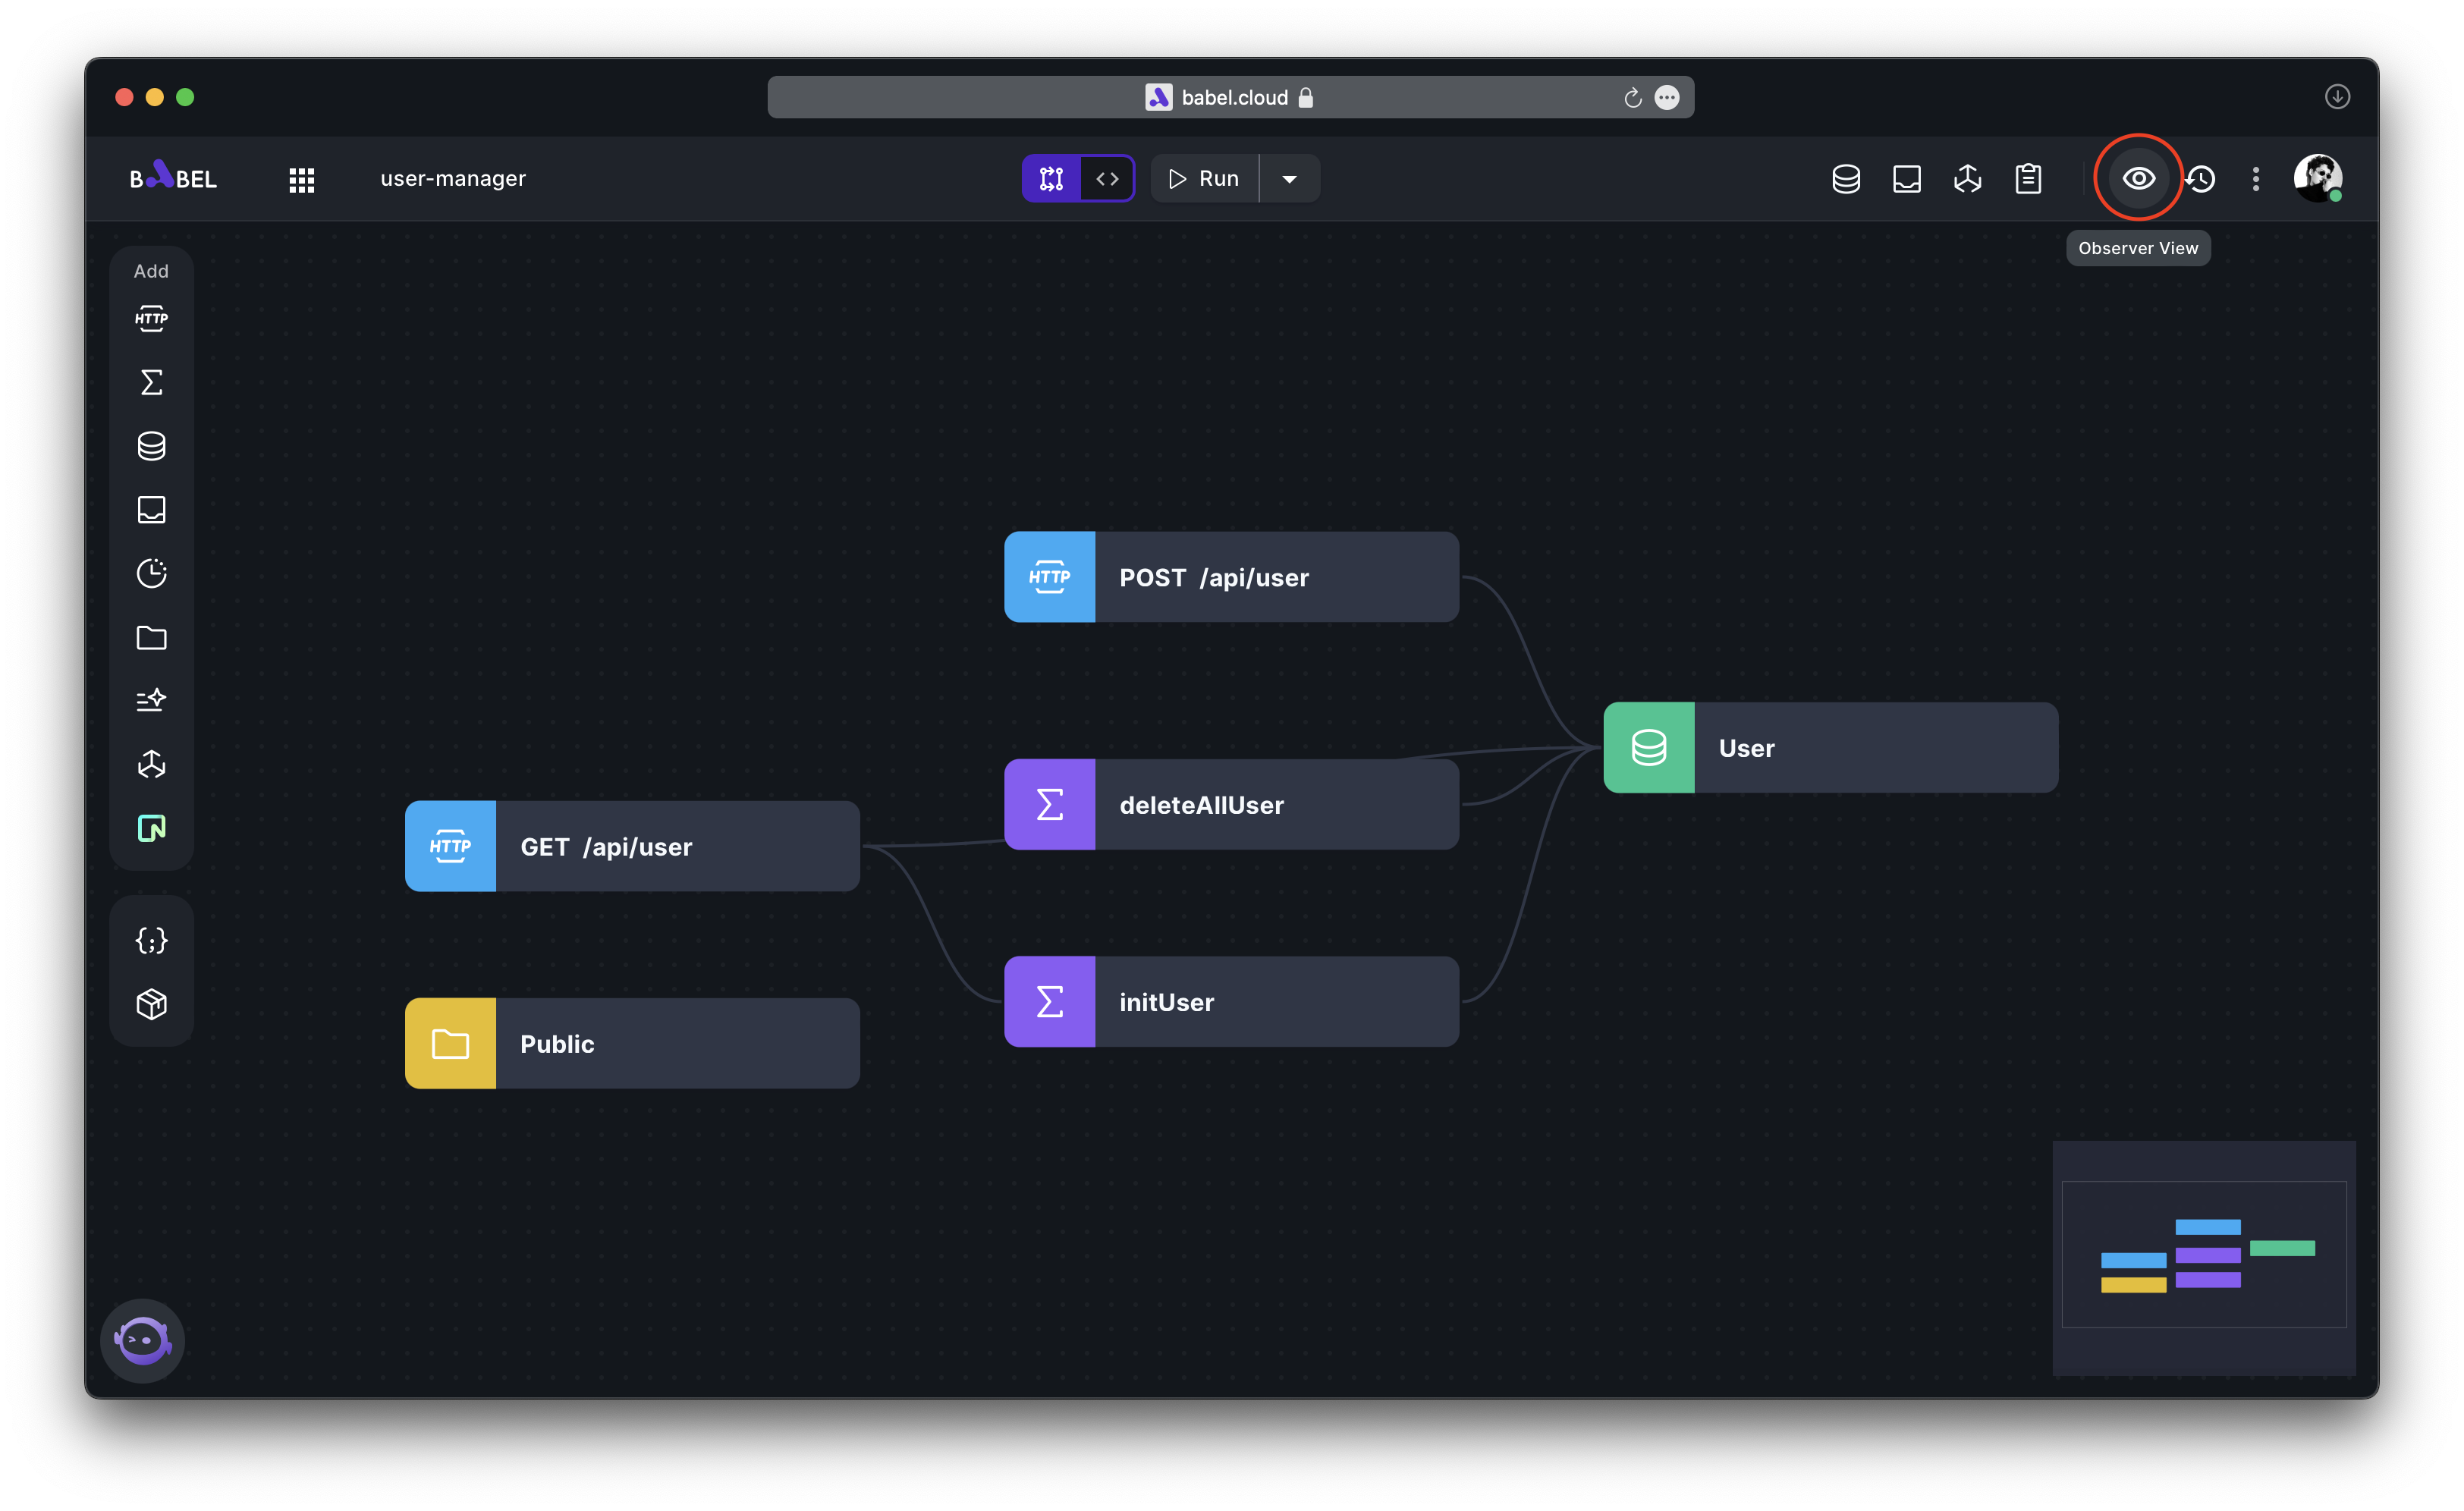
Task: Open browser downloads icon
Action: (2337, 97)
